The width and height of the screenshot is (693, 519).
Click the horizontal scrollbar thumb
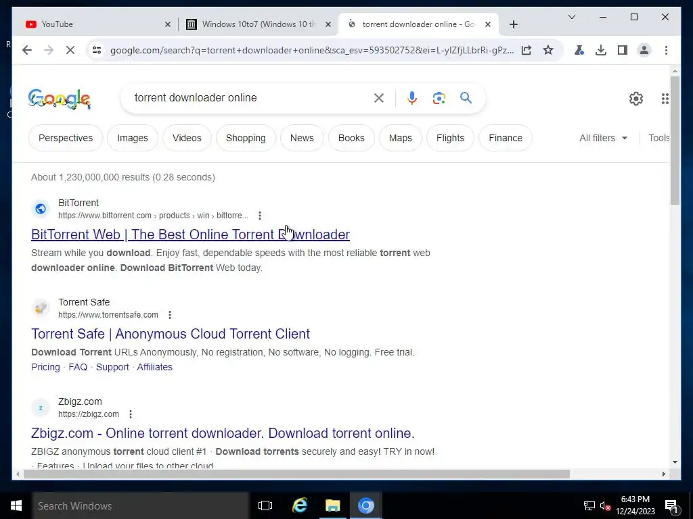tap(296, 474)
